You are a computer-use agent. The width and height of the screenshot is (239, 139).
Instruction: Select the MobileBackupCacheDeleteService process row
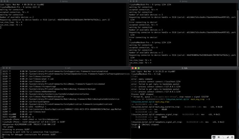[61, 99]
